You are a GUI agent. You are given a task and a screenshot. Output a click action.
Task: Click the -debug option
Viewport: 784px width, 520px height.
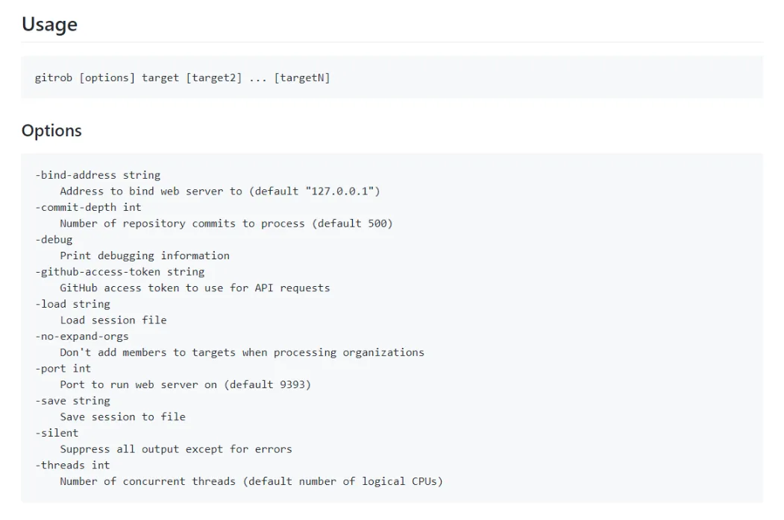pyautogui.click(x=54, y=239)
